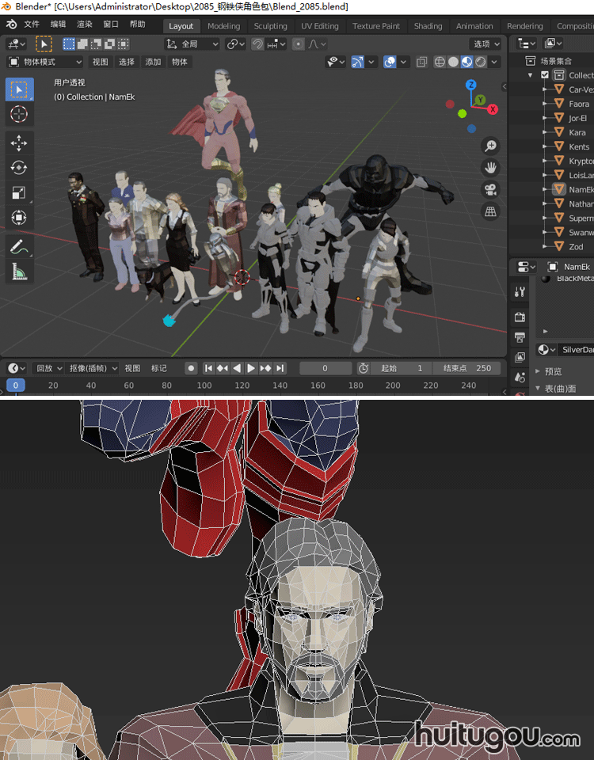
Task: Switch to the Sculpting workspace tab
Action: pos(270,26)
